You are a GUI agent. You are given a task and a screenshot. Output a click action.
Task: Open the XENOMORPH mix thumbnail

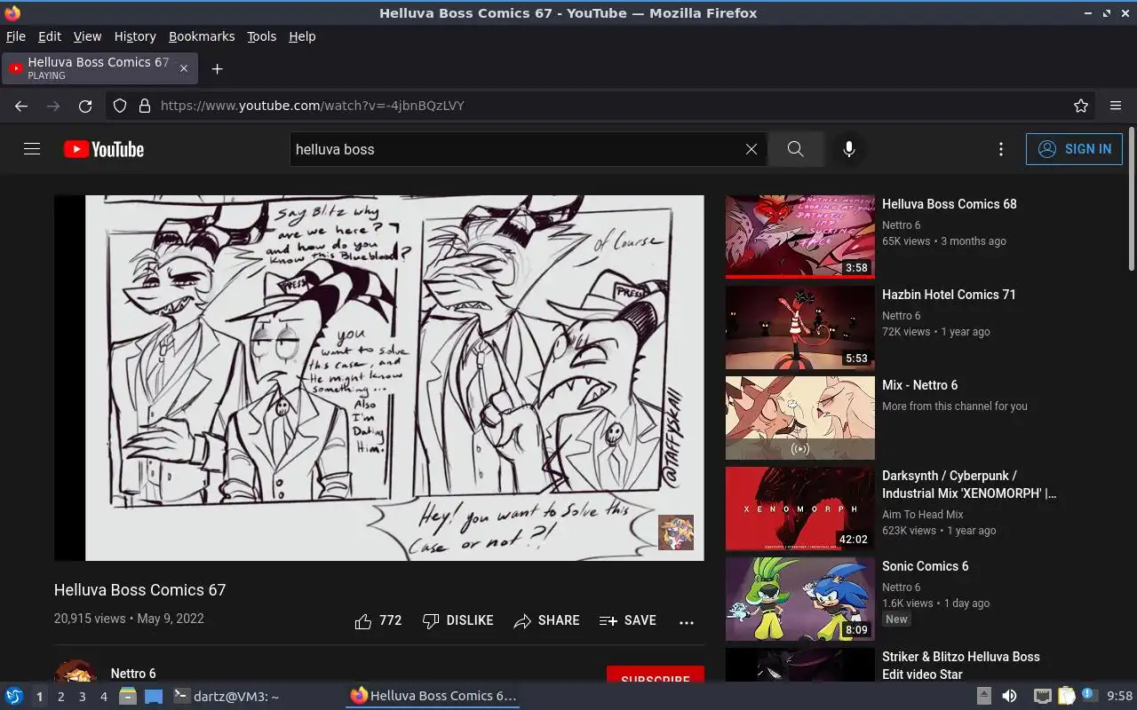(800, 509)
